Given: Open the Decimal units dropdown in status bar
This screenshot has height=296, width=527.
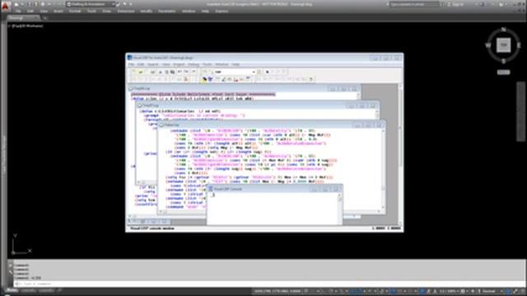Looking at the screenshot, I should [x=490, y=291].
